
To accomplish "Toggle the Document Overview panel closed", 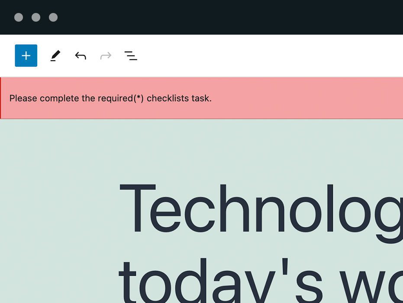I will (x=130, y=55).
